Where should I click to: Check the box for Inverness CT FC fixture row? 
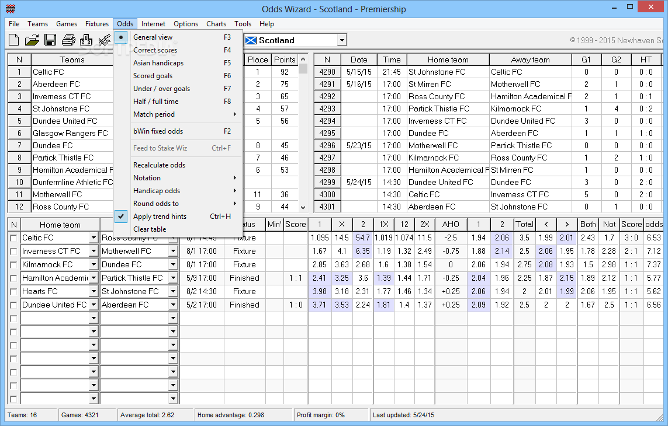[x=13, y=252]
